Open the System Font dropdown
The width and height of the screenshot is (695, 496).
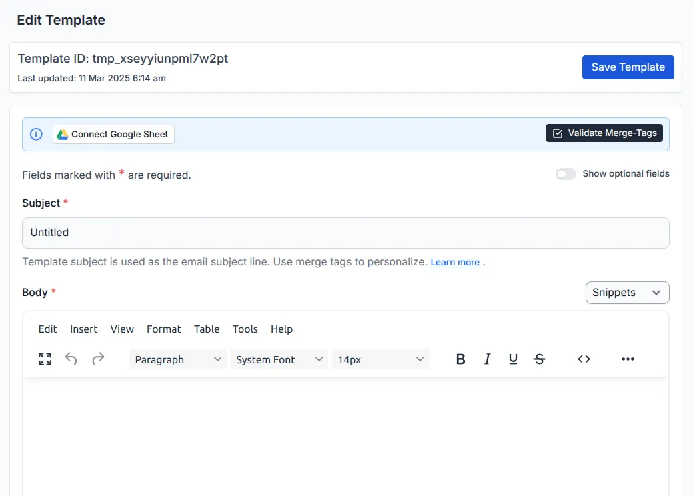point(279,359)
